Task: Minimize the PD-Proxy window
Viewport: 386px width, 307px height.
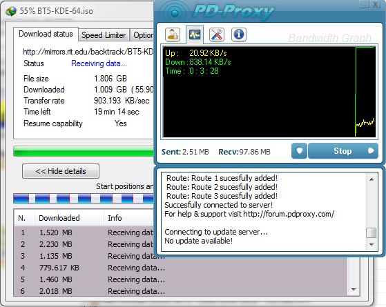Action: (364, 4)
